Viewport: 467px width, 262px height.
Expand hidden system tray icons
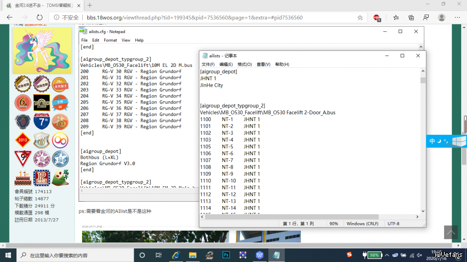[387, 255]
